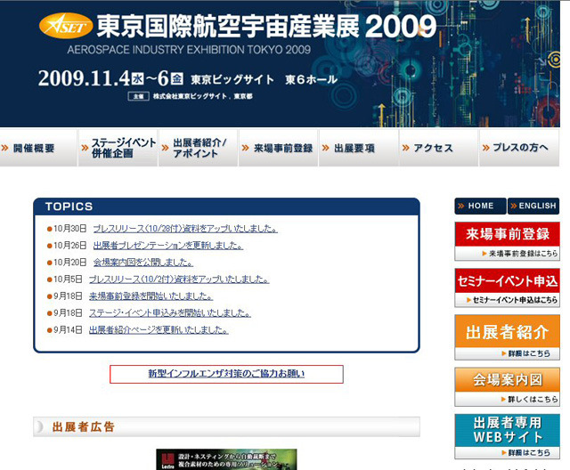Image resolution: width=570 pixels, height=470 pixels.
Task: Follow 来場事前登録はこちら link
Action: coord(520,254)
